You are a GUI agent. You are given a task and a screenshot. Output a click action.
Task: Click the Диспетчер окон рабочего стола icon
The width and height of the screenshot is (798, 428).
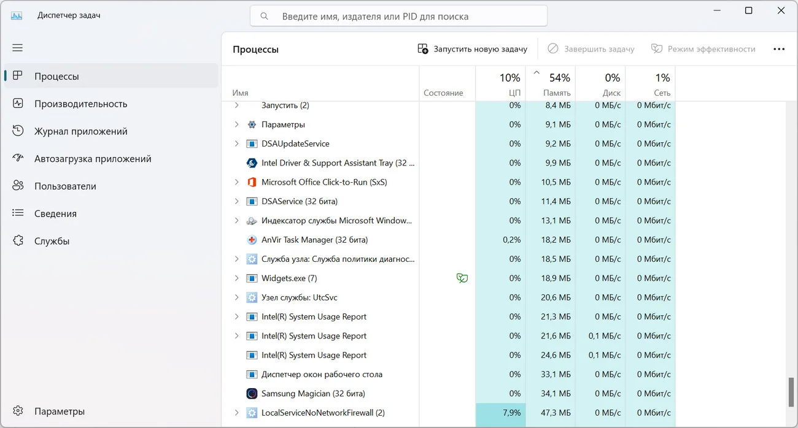(252, 375)
